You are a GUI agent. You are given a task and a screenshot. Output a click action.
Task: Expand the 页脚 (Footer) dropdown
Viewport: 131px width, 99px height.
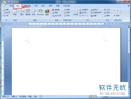coord(67,13)
